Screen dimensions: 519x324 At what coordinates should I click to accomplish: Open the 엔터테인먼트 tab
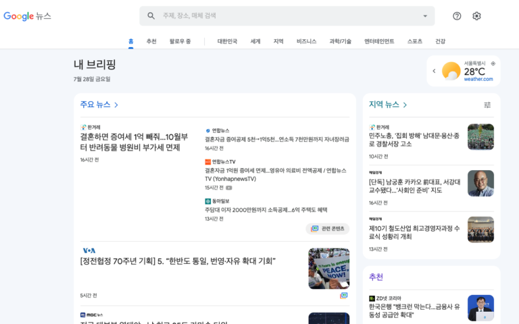(379, 41)
